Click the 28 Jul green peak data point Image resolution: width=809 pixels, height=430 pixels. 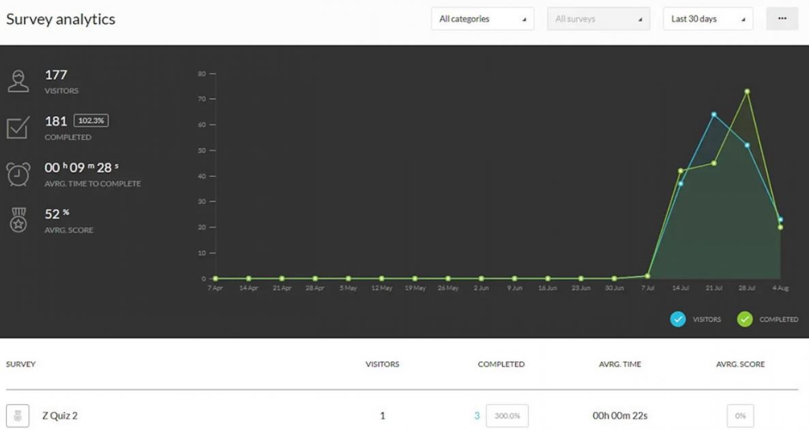pos(747,91)
